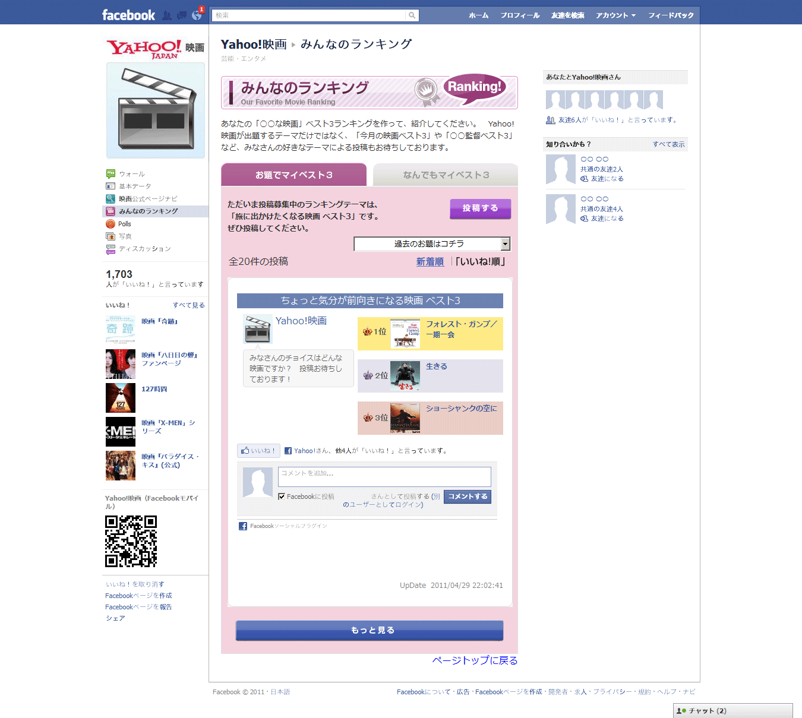Click the search magnifier button

[x=412, y=15]
